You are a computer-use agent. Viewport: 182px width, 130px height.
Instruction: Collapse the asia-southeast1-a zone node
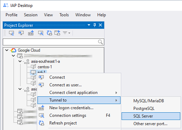click(x=20, y=61)
